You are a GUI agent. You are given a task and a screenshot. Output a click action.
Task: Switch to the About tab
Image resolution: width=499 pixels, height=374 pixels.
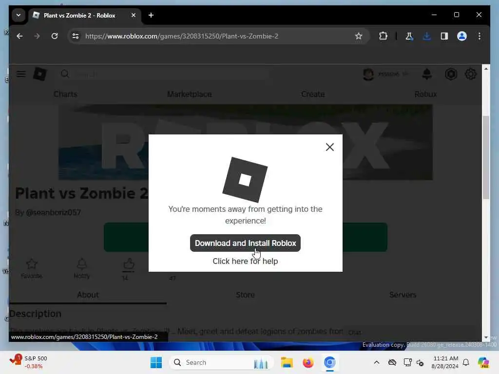point(88,295)
